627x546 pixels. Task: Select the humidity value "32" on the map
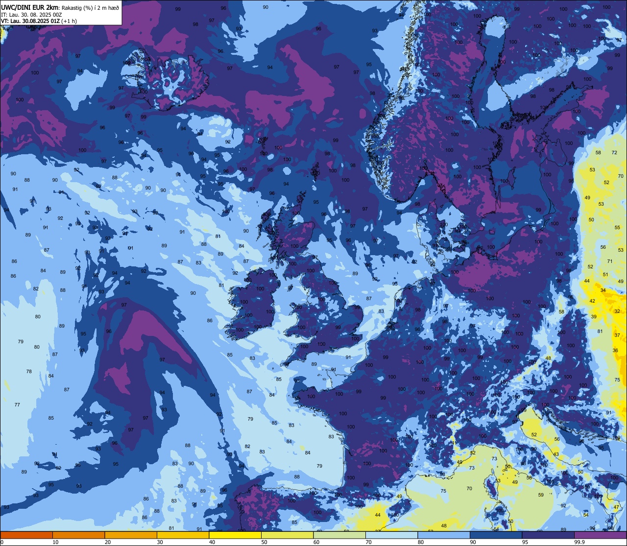(x=617, y=311)
